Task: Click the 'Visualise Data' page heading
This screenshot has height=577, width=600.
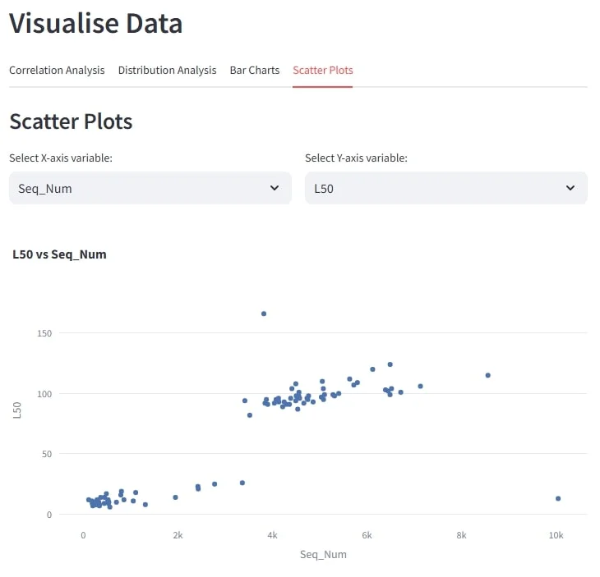Action: (x=96, y=23)
